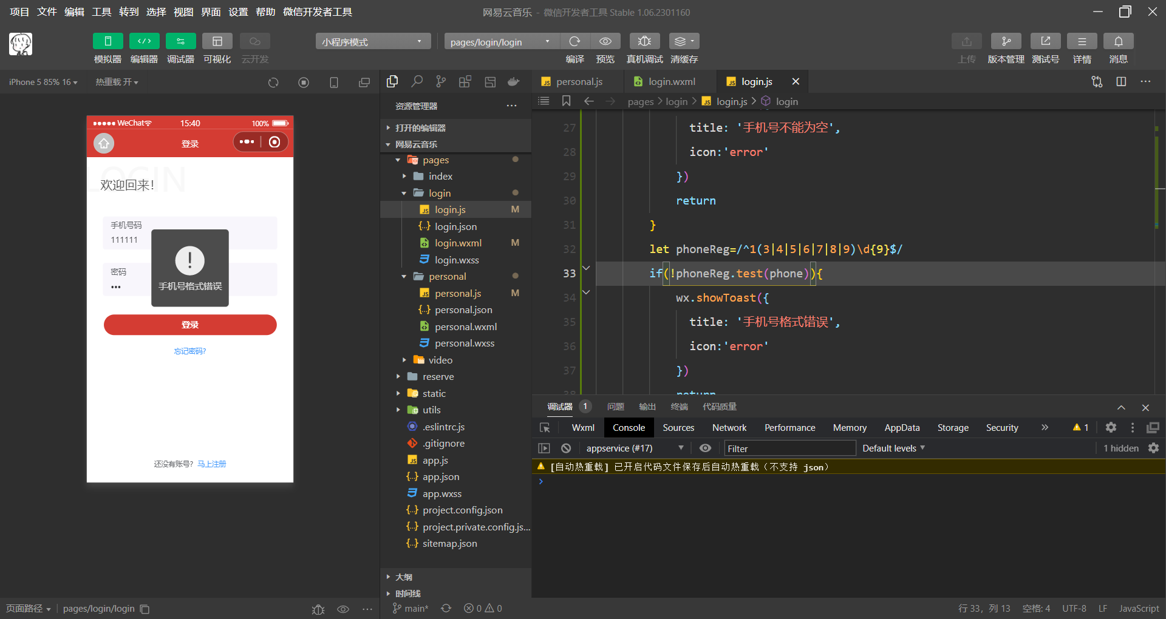Click the docker whale icon in sidebar
1166x619 pixels.
(514, 81)
